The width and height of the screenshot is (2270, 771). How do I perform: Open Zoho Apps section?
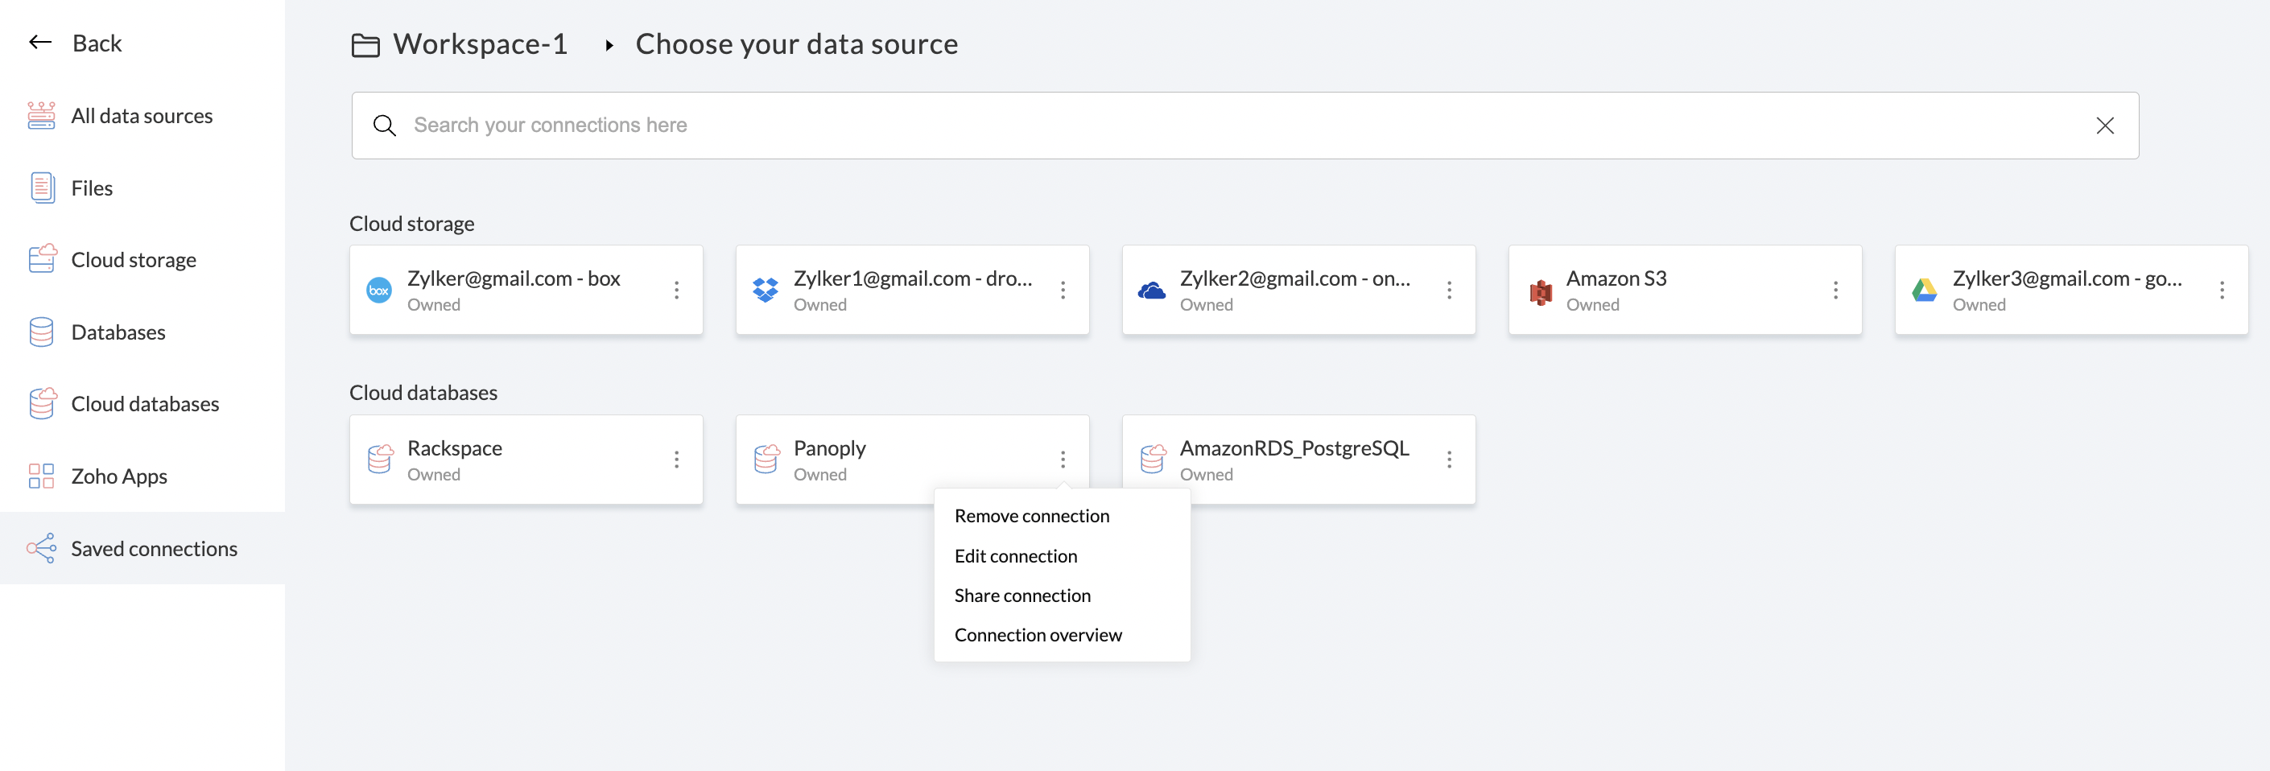click(x=119, y=476)
